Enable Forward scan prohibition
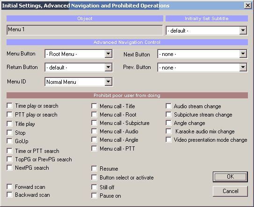This screenshot has height=207, width=254. click(x=9, y=186)
